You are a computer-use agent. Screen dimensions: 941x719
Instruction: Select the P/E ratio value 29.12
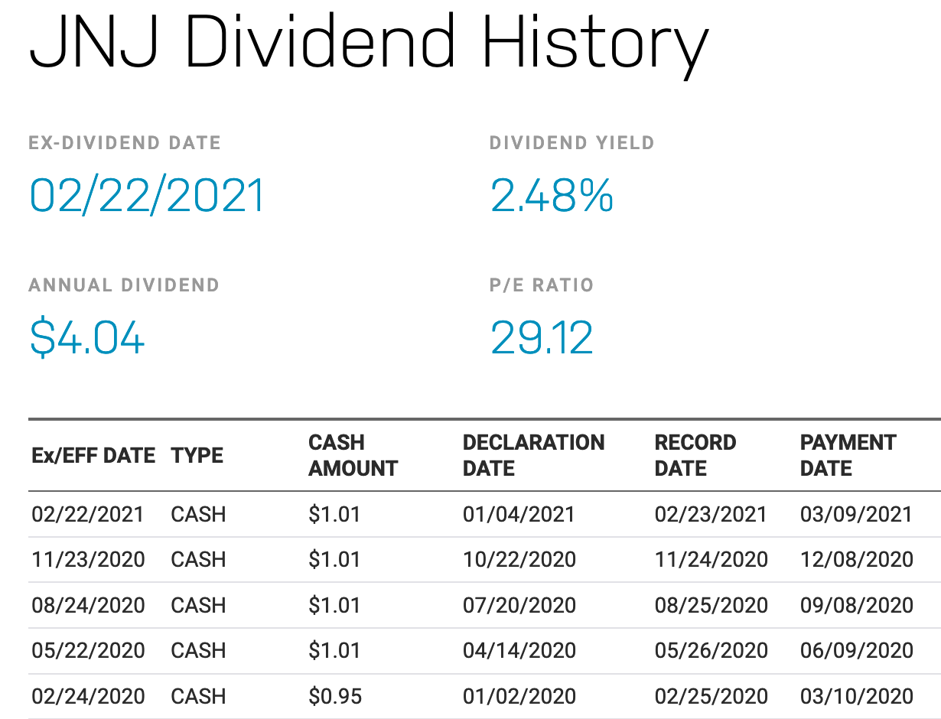click(x=542, y=337)
